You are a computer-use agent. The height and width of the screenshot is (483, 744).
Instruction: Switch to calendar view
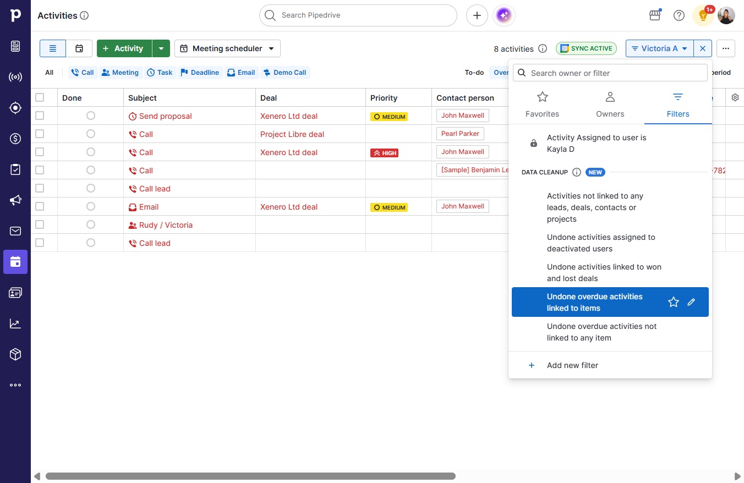tap(79, 48)
